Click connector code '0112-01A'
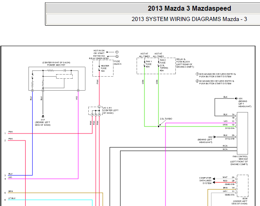The height and width of the screenshot is (206, 260). 230,128
